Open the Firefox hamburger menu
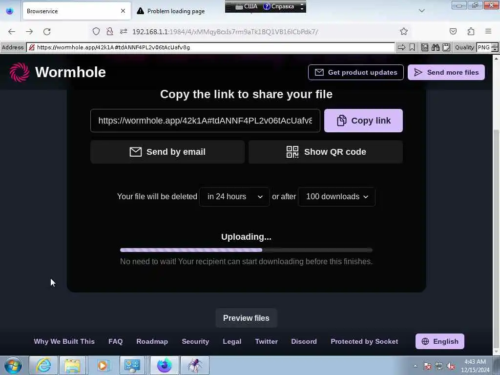This screenshot has height=375, width=500. [488, 31]
